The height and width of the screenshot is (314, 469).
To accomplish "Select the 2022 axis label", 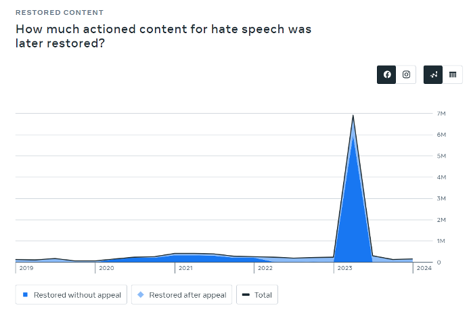I will click(265, 268).
